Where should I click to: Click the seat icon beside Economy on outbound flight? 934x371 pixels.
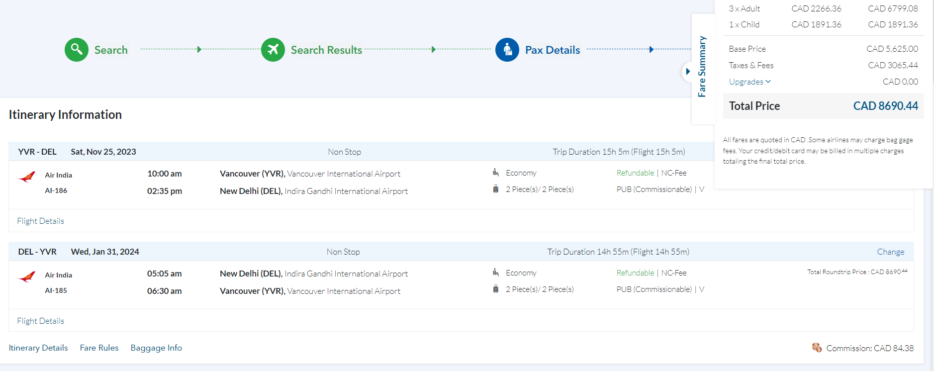(496, 173)
